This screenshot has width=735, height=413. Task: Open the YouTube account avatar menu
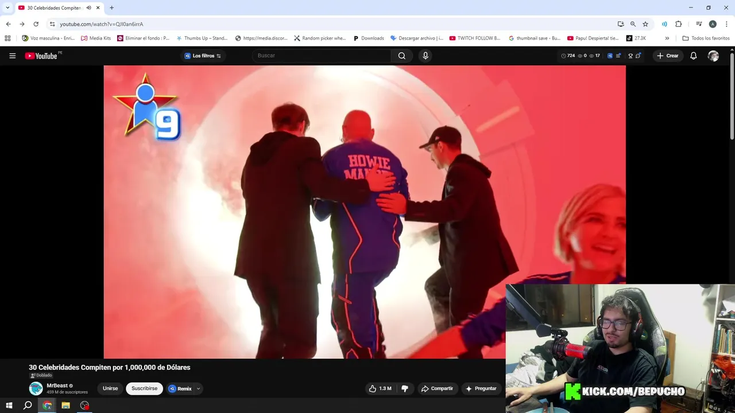pyautogui.click(x=713, y=56)
